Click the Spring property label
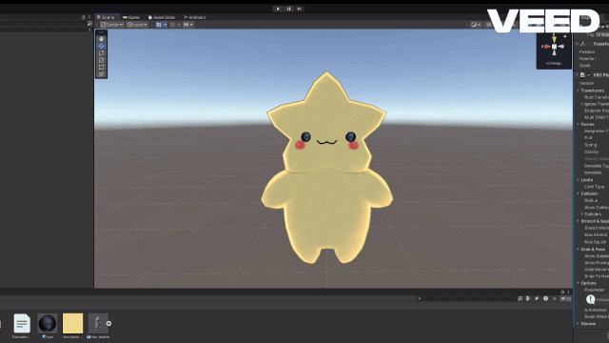Viewport: 609px width, 343px height. click(590, 145)
